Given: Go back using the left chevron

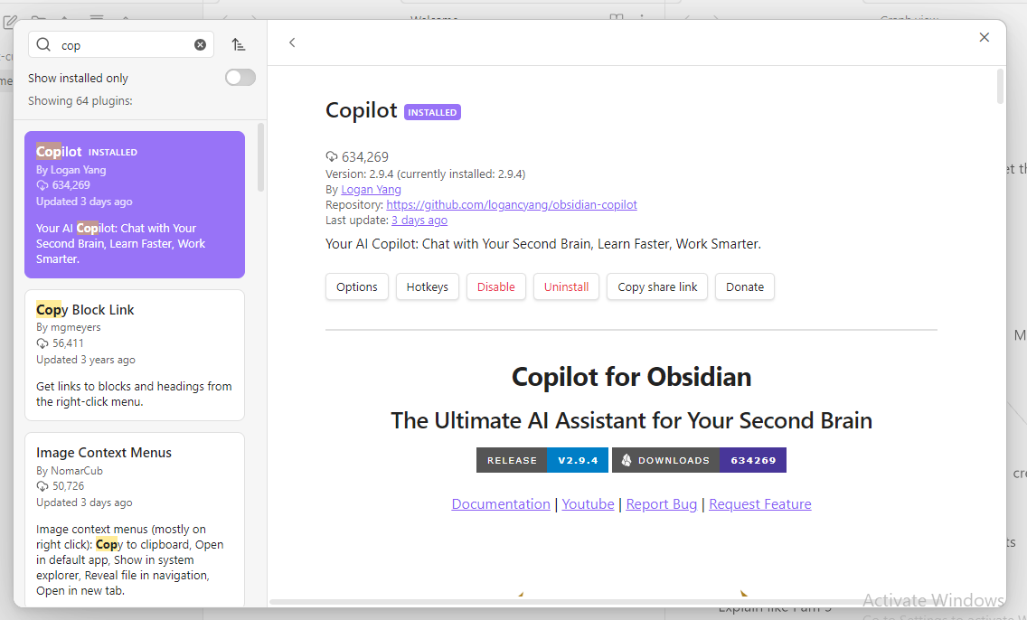Looking at the screenshot, I should 292,42.
